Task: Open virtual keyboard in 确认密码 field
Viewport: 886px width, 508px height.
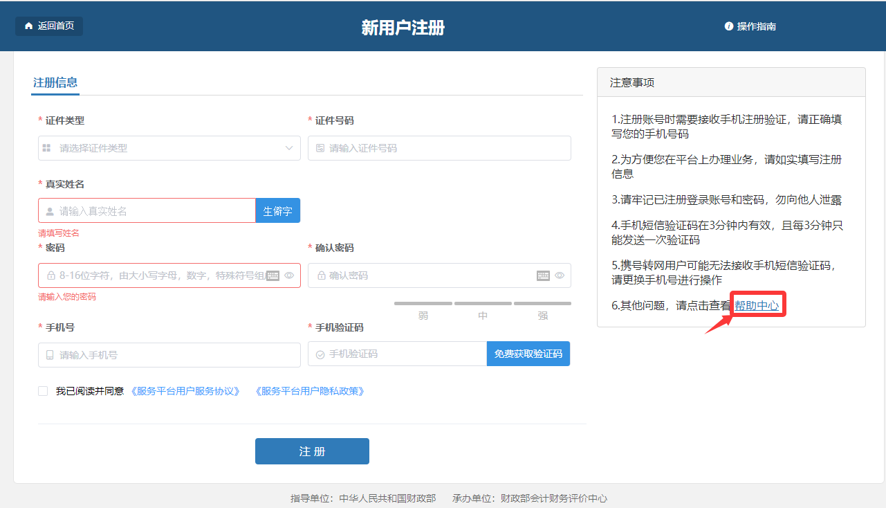Action: (x=543, y=275)
